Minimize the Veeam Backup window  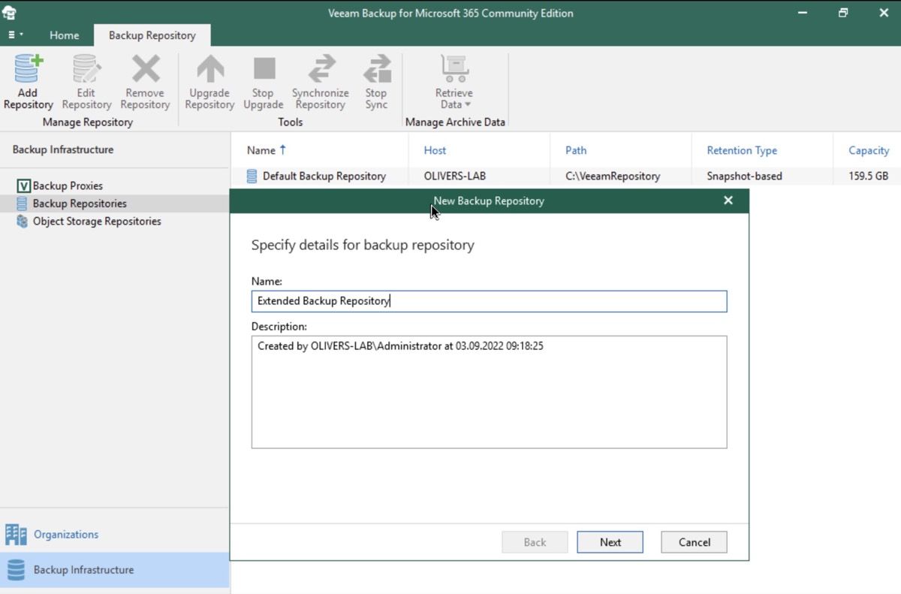(803, 13)
